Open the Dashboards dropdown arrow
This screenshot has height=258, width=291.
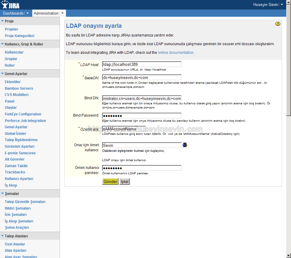tap(28, 13)
